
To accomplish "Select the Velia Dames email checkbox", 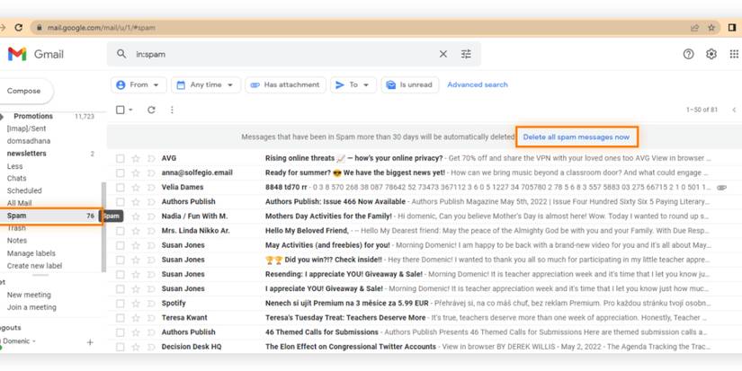I will pyautogui.click(x=121, y=187).
